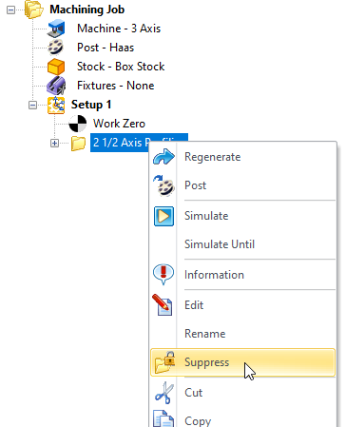Screen dimensions: 346x427
Task: Select Rename in the context menu
Action: [205, 334]
